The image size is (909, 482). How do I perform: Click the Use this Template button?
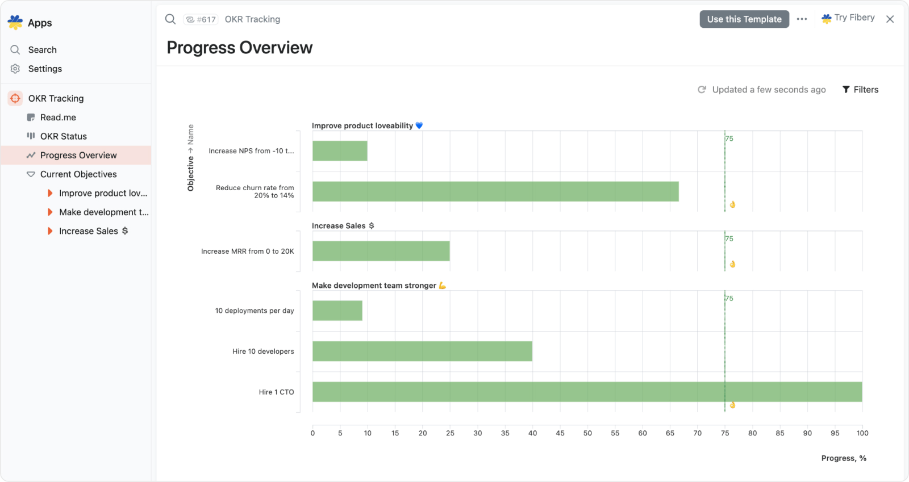pos(744,19)
